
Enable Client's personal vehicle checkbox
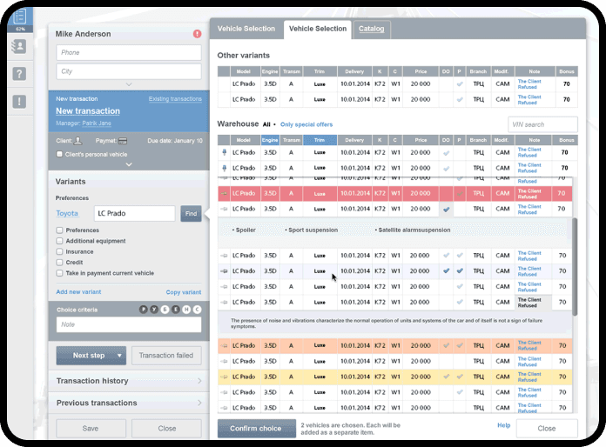click(59, 154)
